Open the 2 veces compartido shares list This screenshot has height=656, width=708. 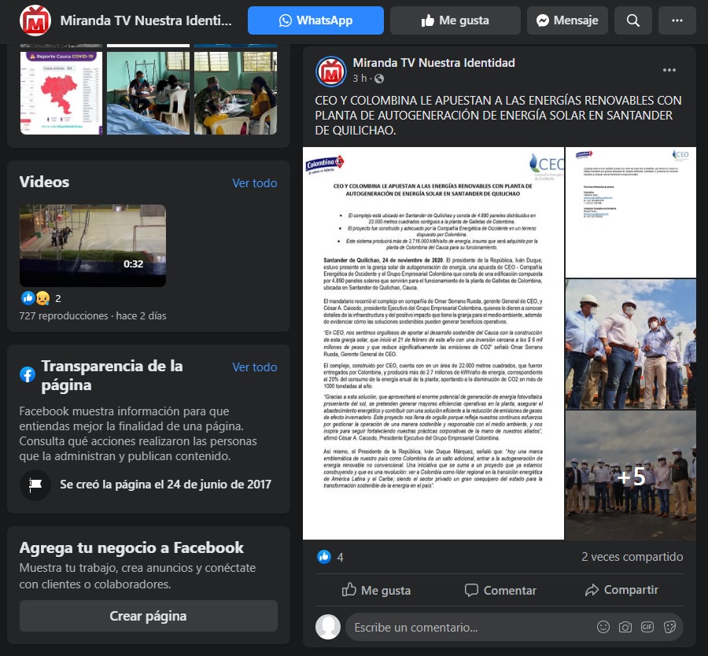[632, 557]
